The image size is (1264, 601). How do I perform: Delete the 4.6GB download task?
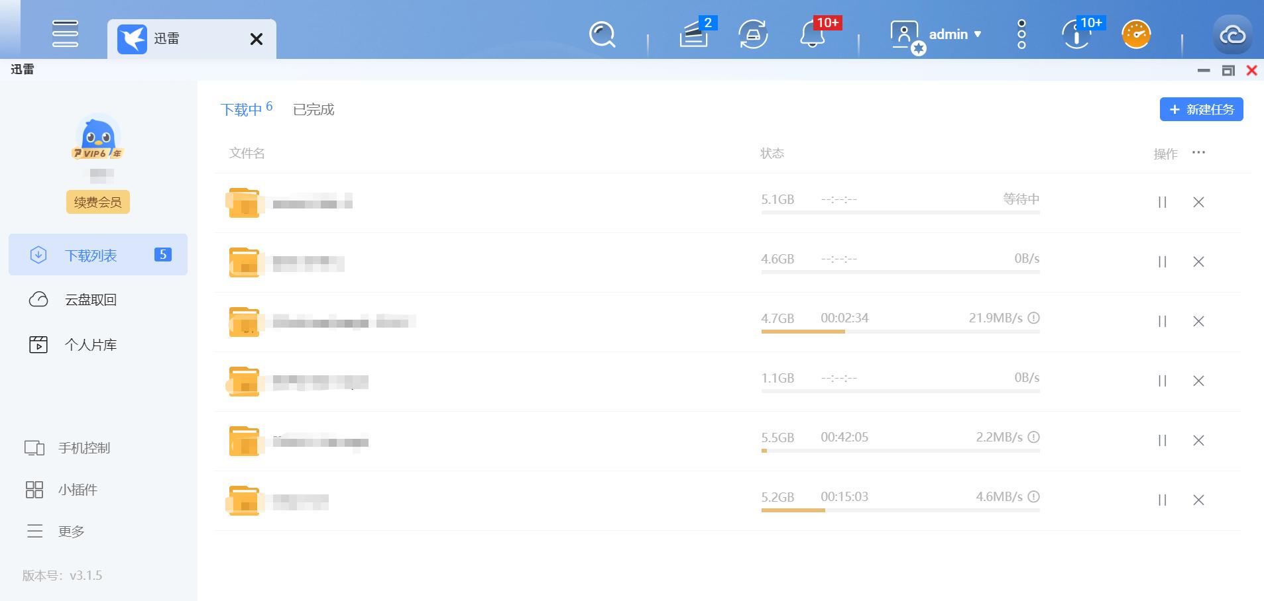click(1198, 262)
